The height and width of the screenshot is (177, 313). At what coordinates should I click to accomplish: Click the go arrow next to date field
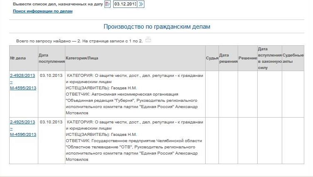(141, 4)
